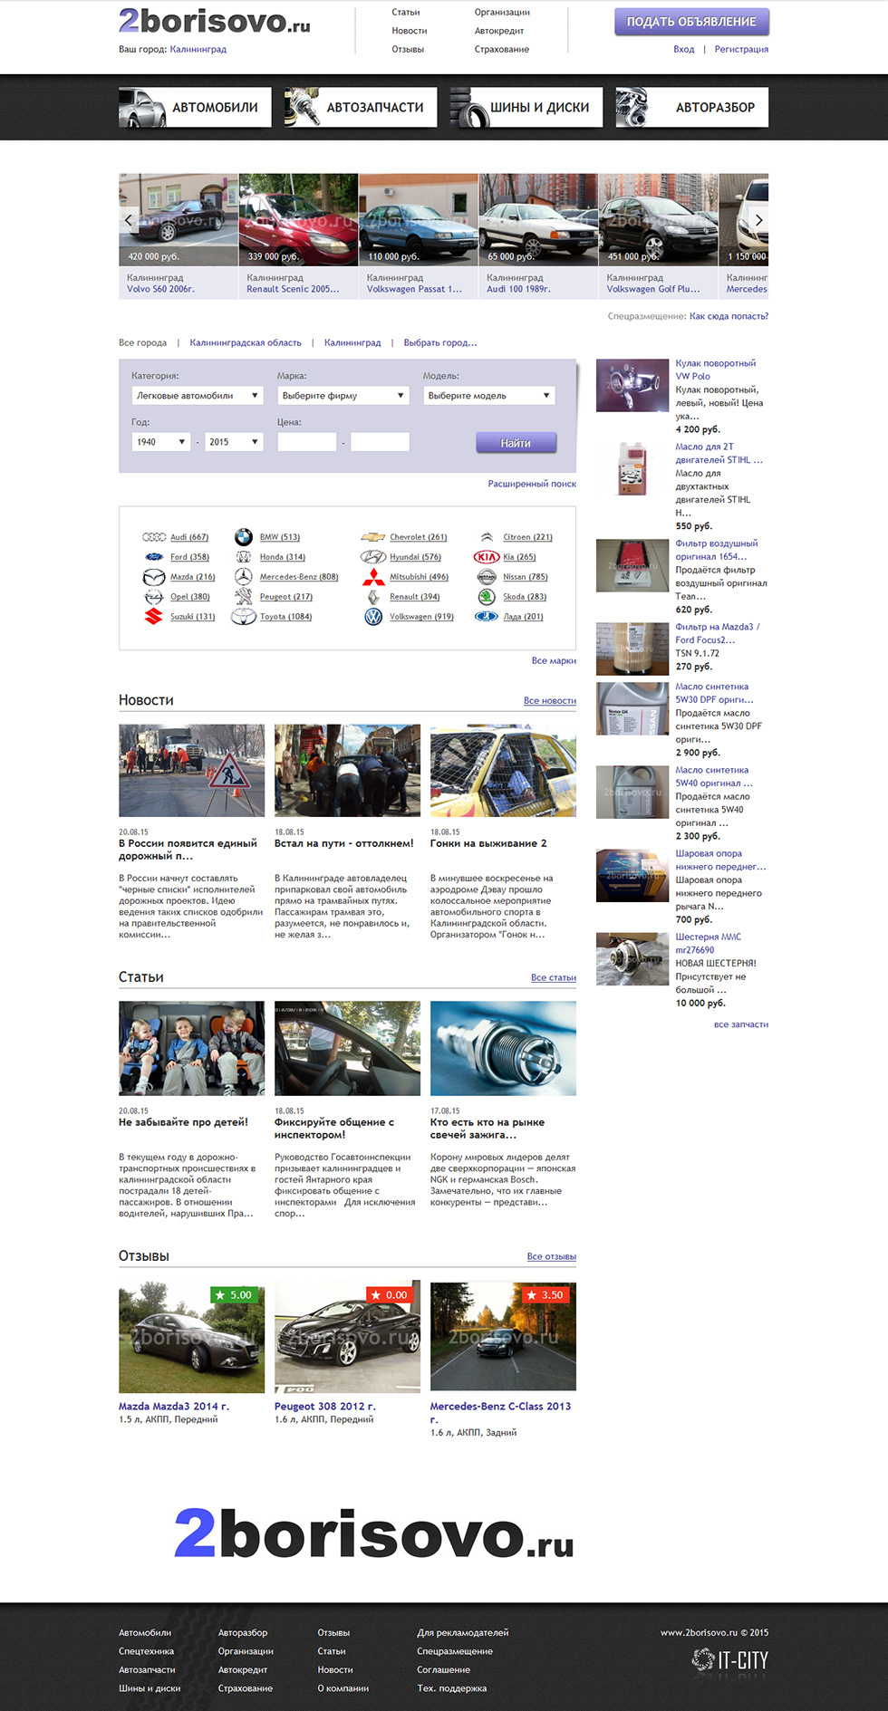This screenshot has width=888, height=1711.
Task: Click the red Kia logo icon
Action: [x=487, y=557]
